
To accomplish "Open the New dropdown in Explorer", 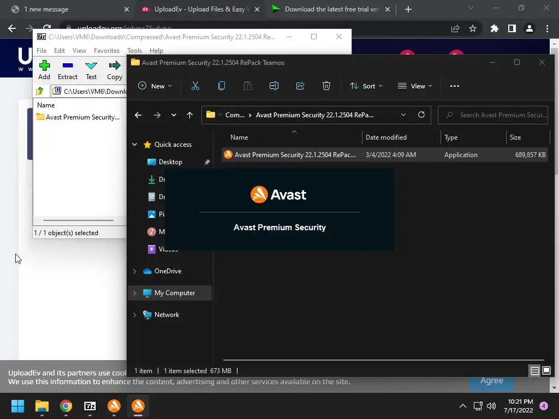I will coord(155,86).
